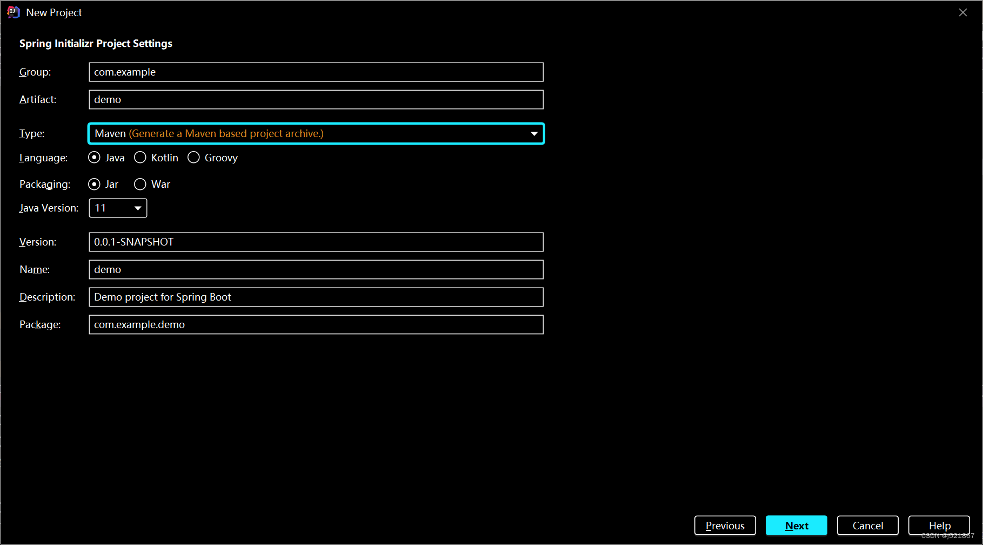
Task: Open the Java Version dropdown
Action: 118,208
